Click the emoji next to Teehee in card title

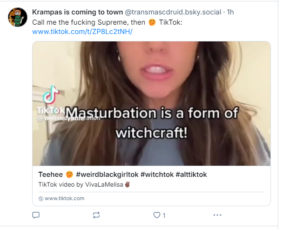69,175
